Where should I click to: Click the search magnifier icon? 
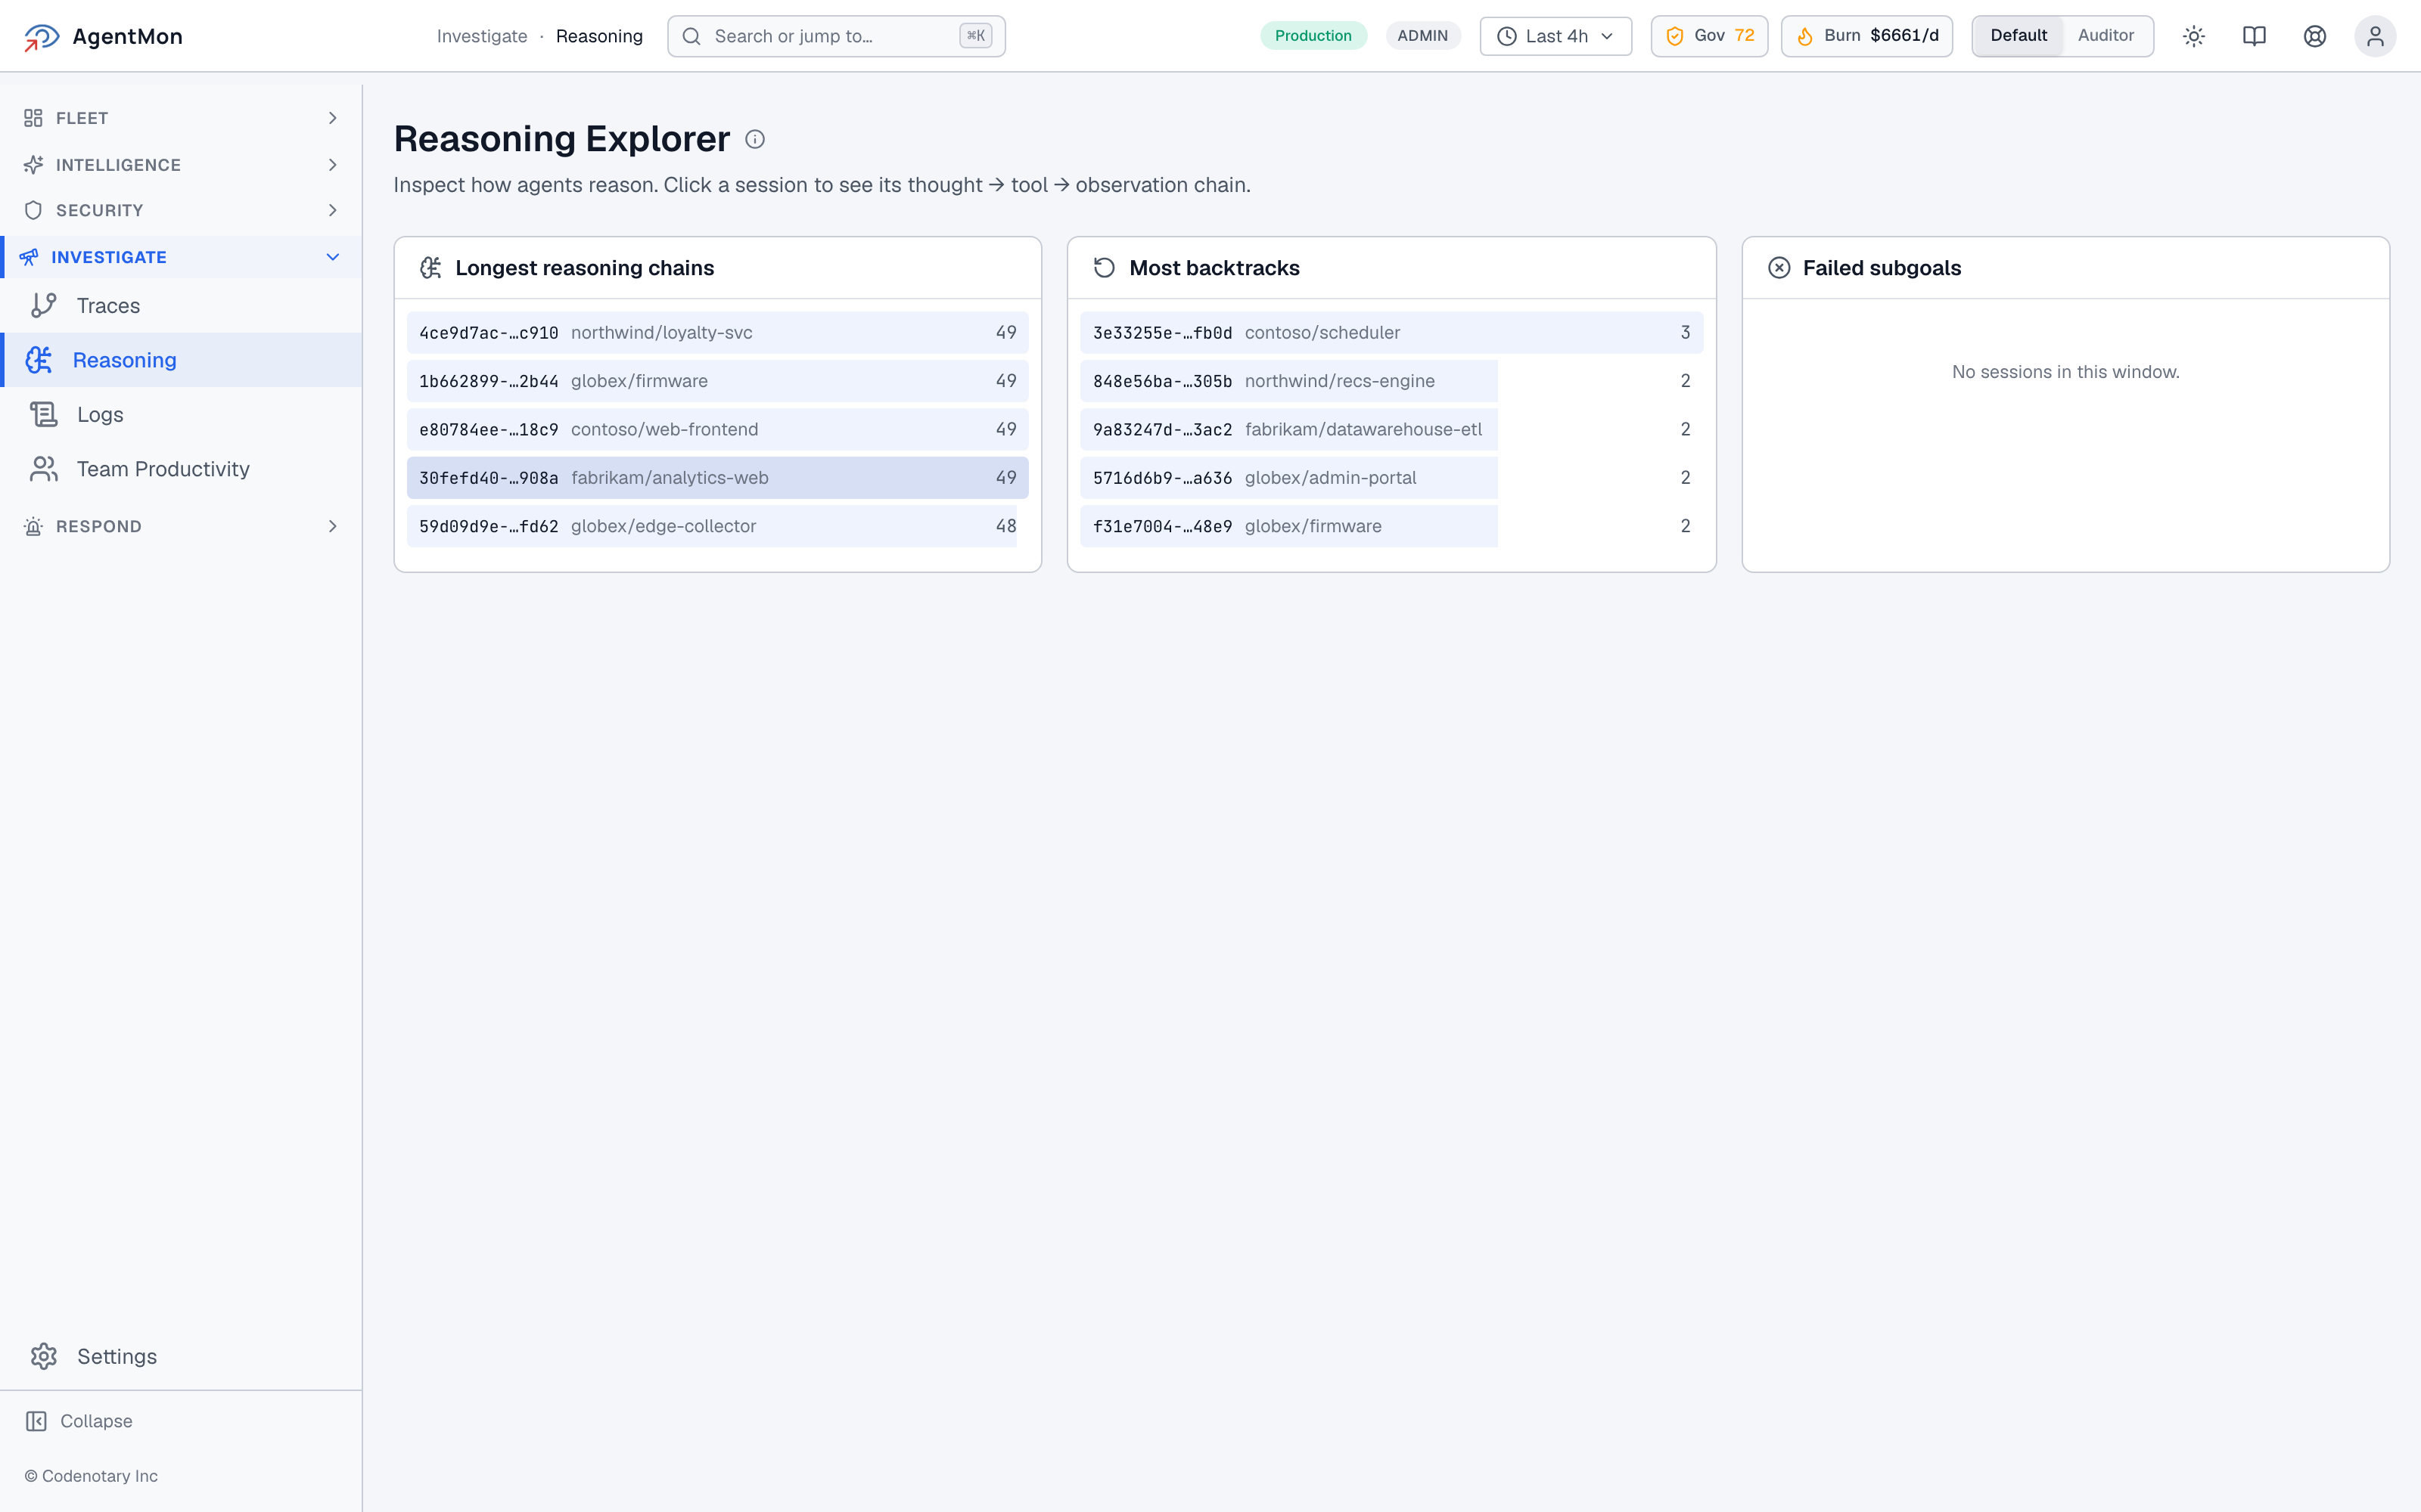coord(691,36)
